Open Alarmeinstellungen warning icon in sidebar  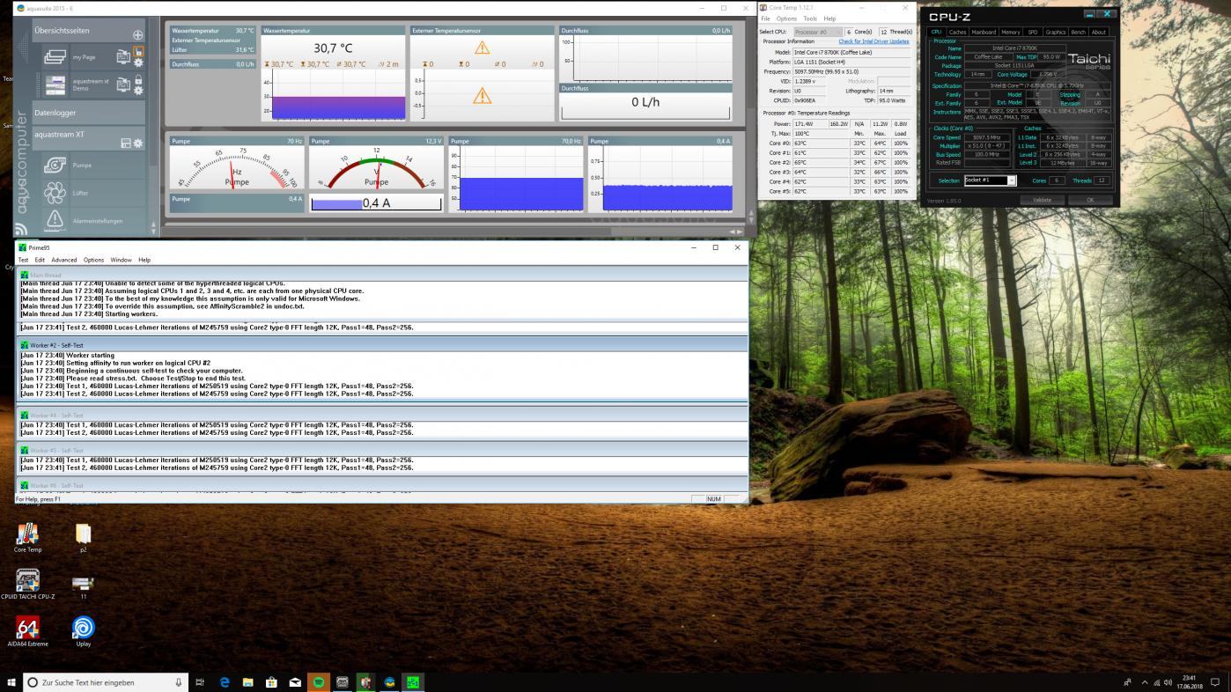point(55,220)
